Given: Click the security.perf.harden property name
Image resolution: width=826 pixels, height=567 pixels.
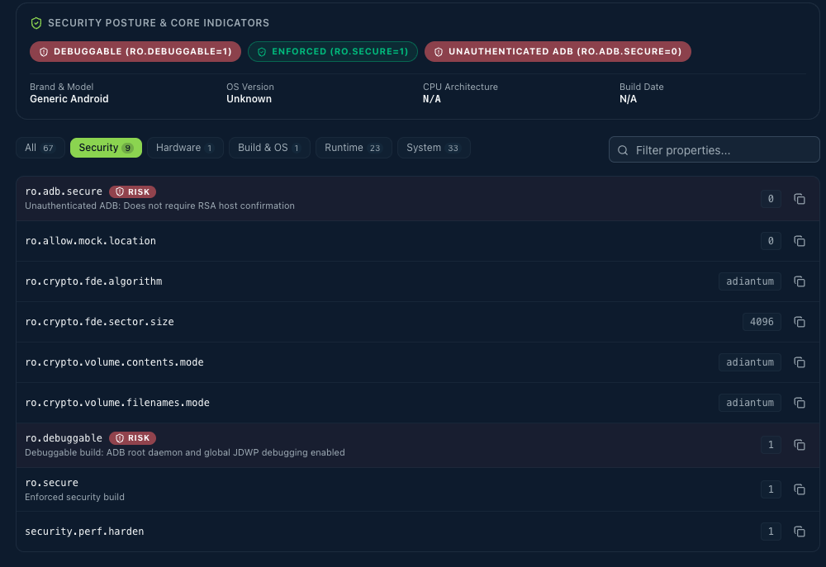Looking at the screenshot, I should (84, 532).
